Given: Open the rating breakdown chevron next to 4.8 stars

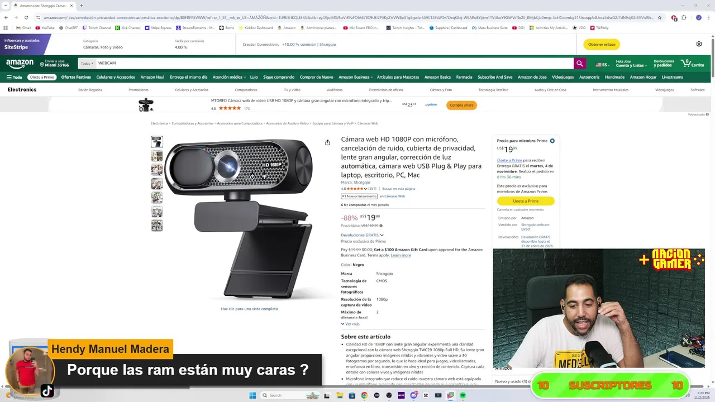Looking at the screenshot, I should coord(365,189).
